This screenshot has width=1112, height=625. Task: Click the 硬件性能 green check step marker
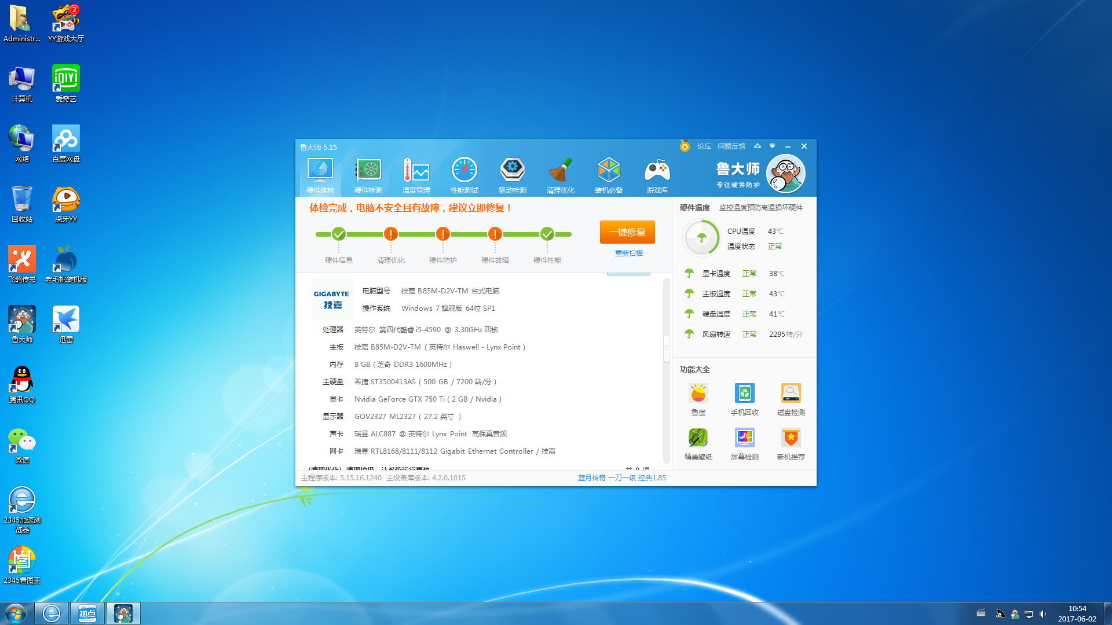547,234
